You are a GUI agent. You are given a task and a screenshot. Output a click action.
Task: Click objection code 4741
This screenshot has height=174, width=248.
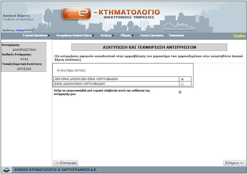click(24, 59)
